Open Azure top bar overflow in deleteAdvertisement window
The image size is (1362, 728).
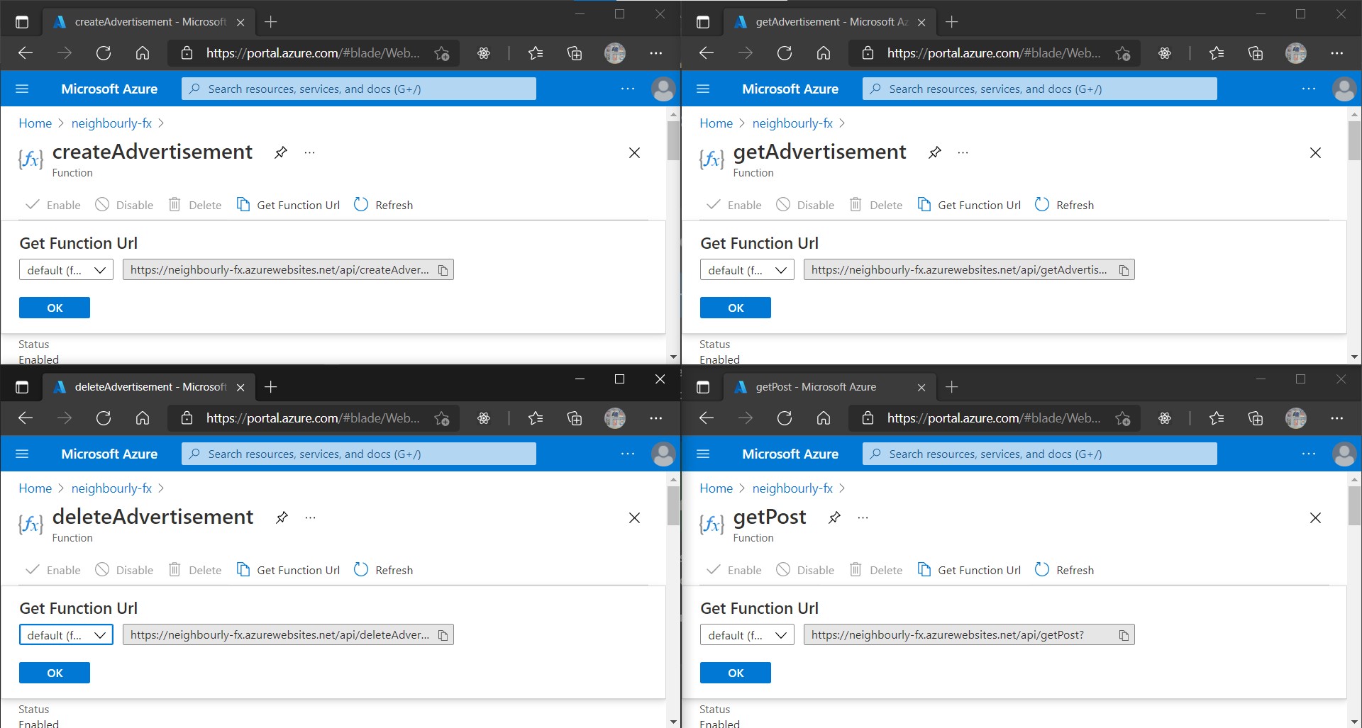(x=628, y=454)
